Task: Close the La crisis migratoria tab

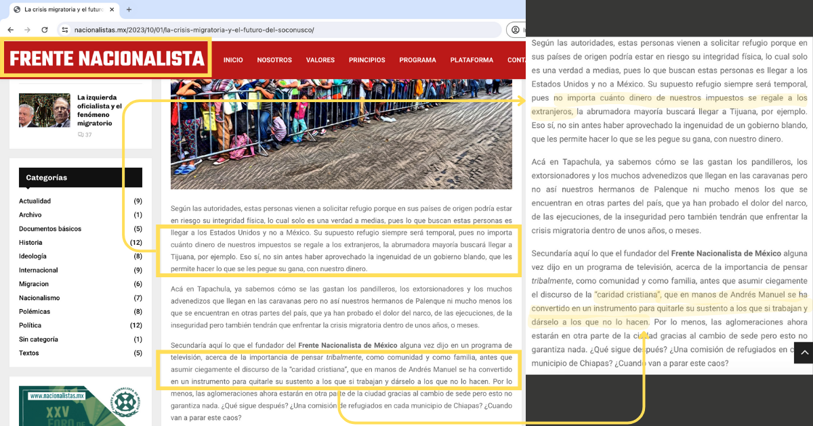Action: click(110, 9)
